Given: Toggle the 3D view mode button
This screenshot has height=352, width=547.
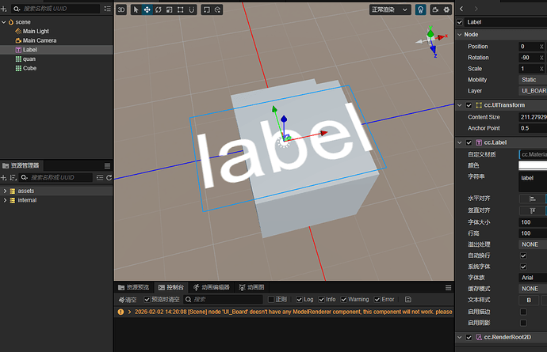Looking at the screenshot, I should (x=121, y=9).
